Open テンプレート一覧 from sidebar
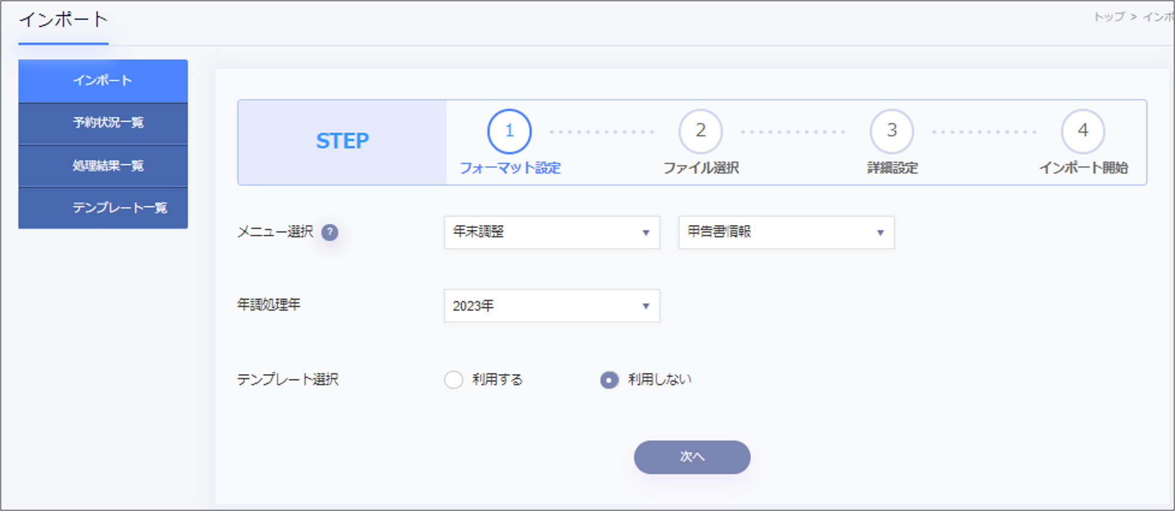Image resolution: width=1175 pixels, height=511 pixels. pos(102,208)
